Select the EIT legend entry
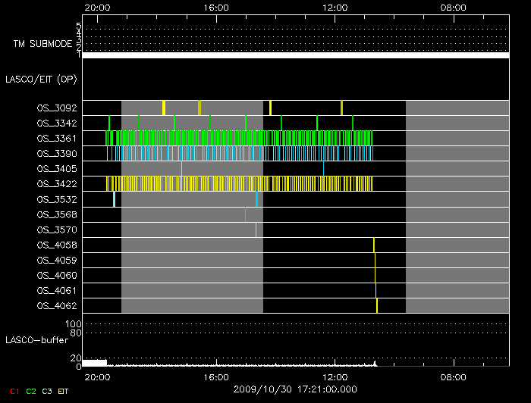Screen dimensions: 531x403 pyautogui.click(x=64, y=391)
